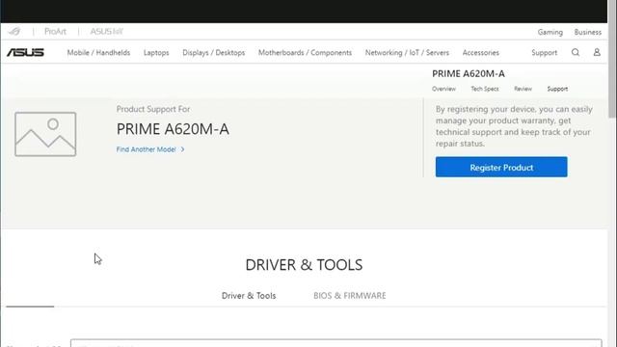This screenshot has height=347, width=617.
Task: Open the ProArt link
Action: click(x=55, y=32)
